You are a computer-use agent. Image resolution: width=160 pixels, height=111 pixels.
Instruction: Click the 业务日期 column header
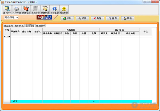tap(26, 32)
